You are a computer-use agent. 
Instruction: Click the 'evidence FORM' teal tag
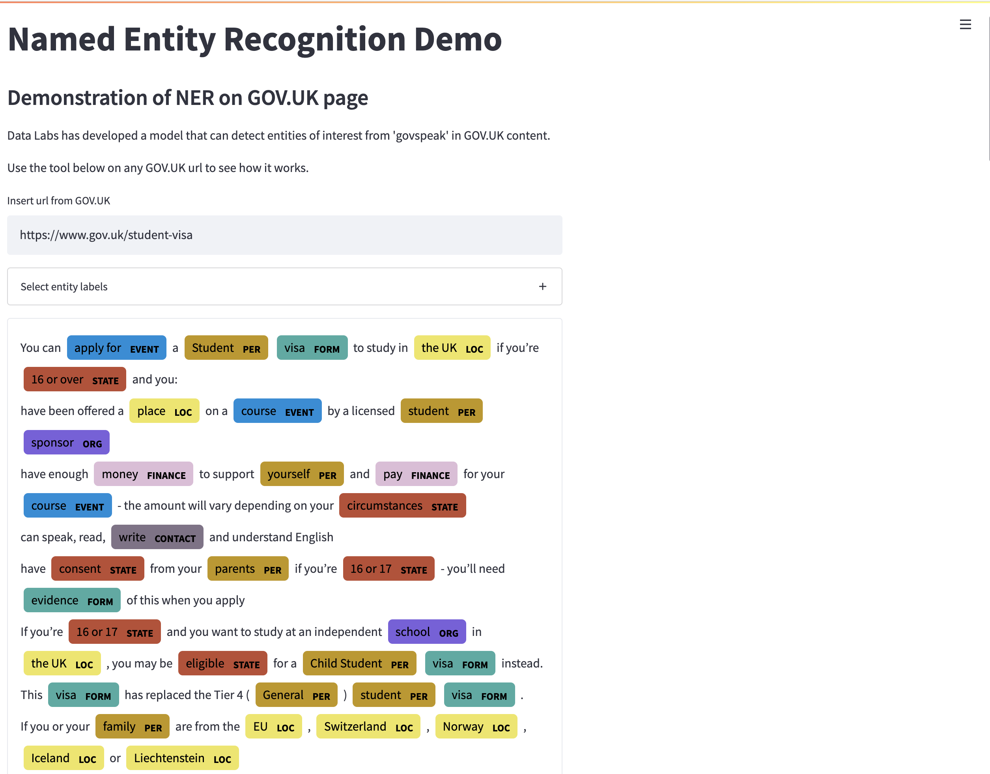(x=72, y=600)
